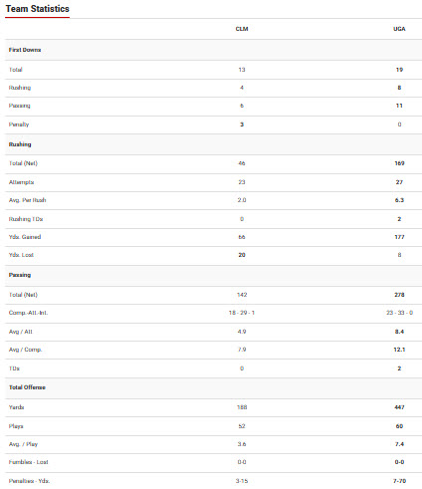Click the Passing section header row
Screen dimensions: 422x489
[213, 275]
